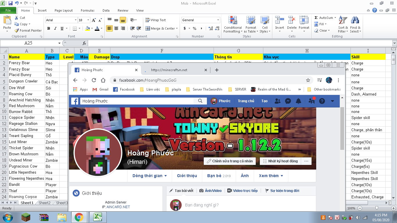397x223 pixels.
Task: Open the Merge & Center dropdown
Action: click(x=177, y=28)
